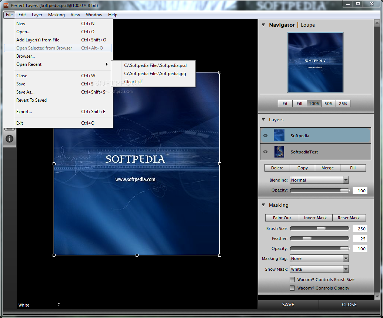383x318 pixels.
Task: Click the Softpedia layer thumbnail
Action: [279, 136]
